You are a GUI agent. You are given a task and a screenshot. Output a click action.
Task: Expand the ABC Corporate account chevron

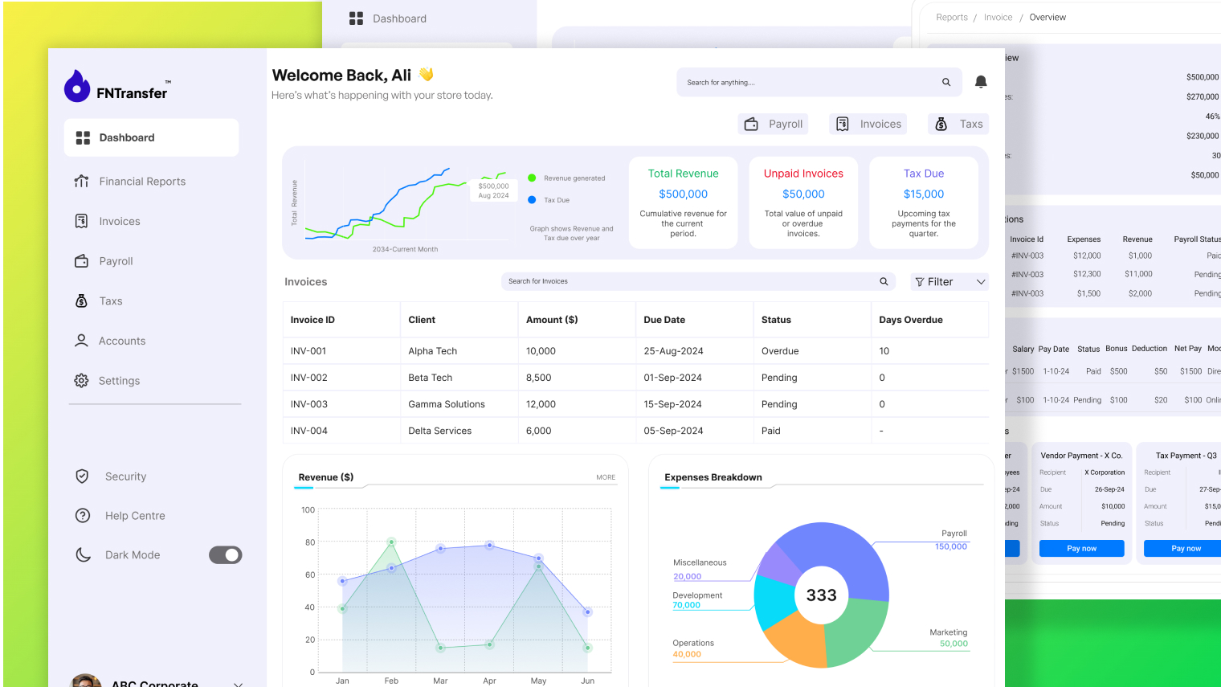pyautogui.click(x=238, y=684)
